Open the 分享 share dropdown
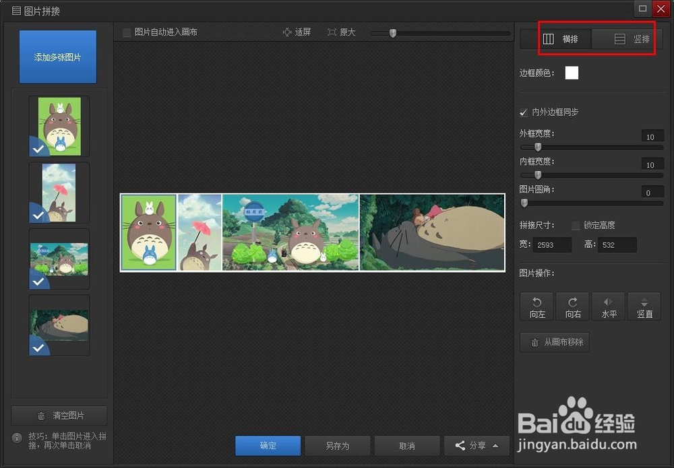The image size is (674, 468). pos(477,446)
